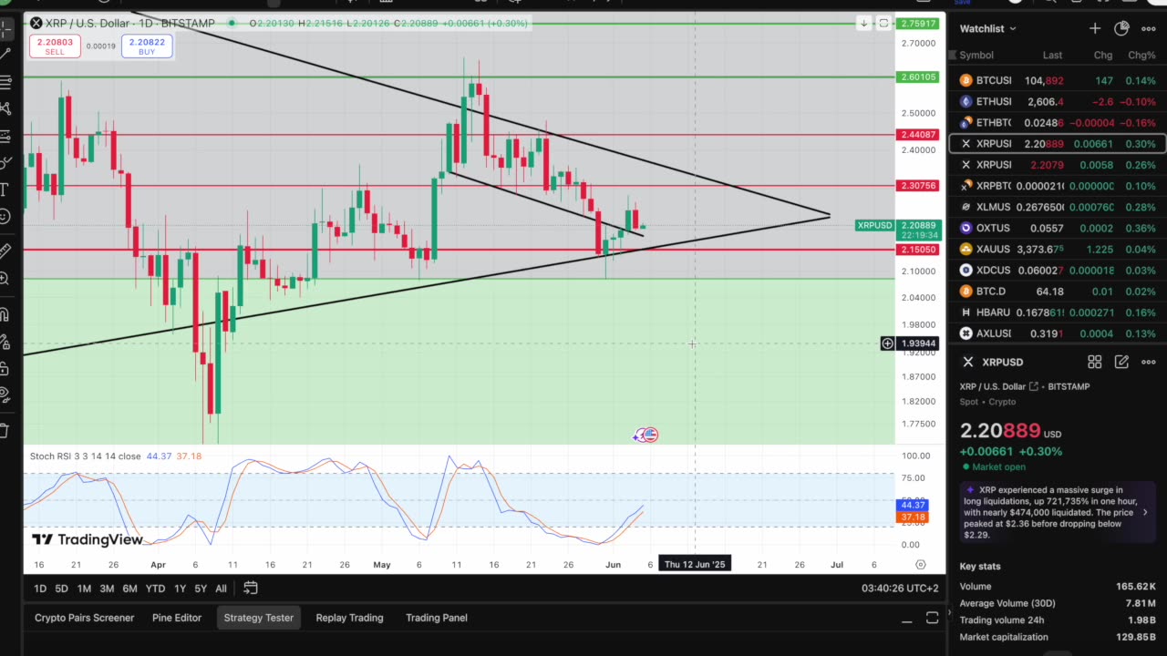Open the Fibonacci retracement tools
Viewport: 1167px width, 656px height.
click(5, 82)
